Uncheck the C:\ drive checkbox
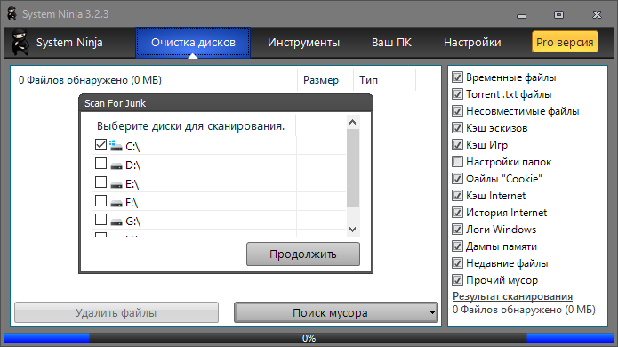The image size is (618, 347). (100, 145)
